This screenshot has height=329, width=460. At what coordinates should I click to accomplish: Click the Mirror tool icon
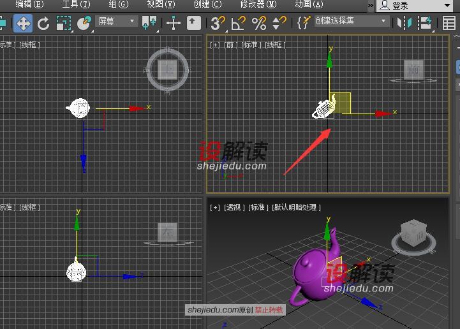pos(404,23)
